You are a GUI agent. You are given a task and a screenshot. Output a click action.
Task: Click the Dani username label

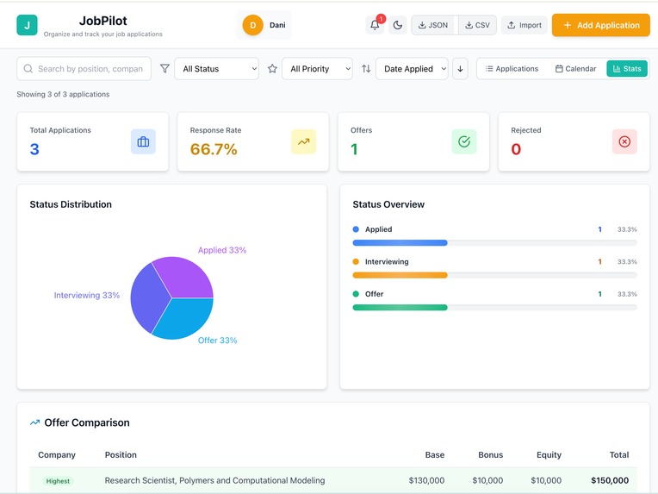coord(277,25)
